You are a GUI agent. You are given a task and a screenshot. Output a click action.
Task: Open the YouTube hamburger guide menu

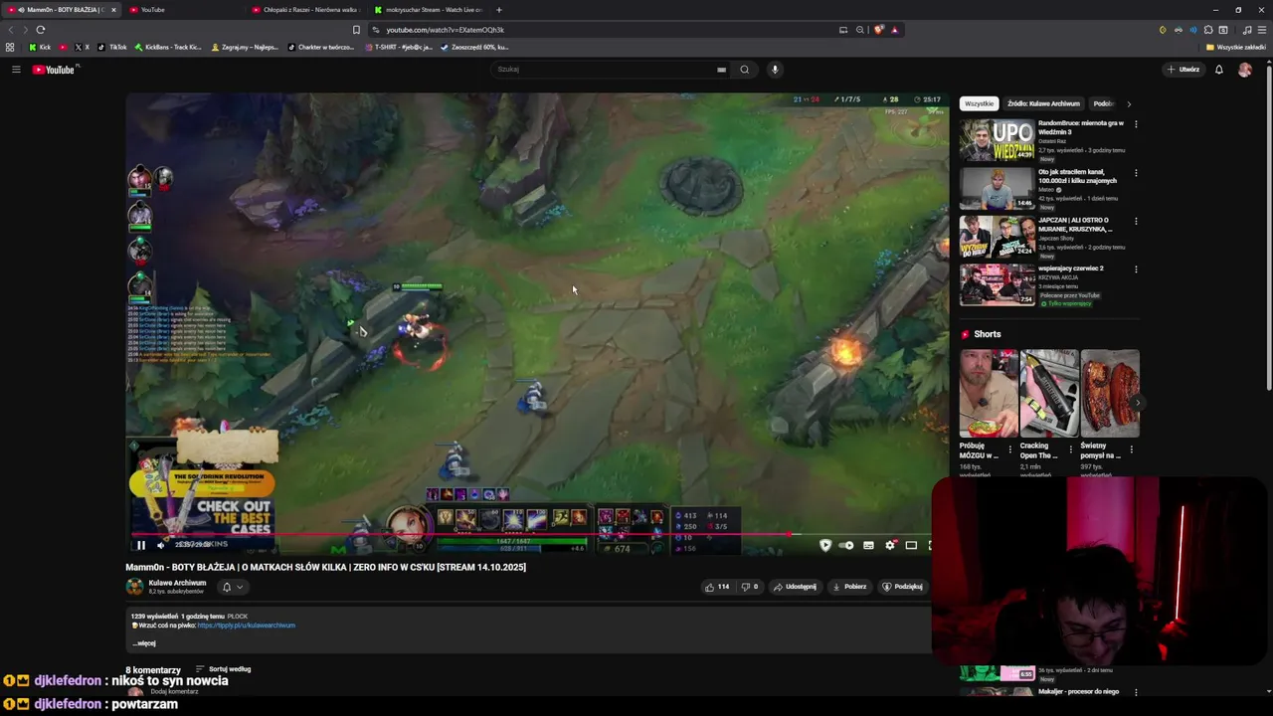[16, 70]
